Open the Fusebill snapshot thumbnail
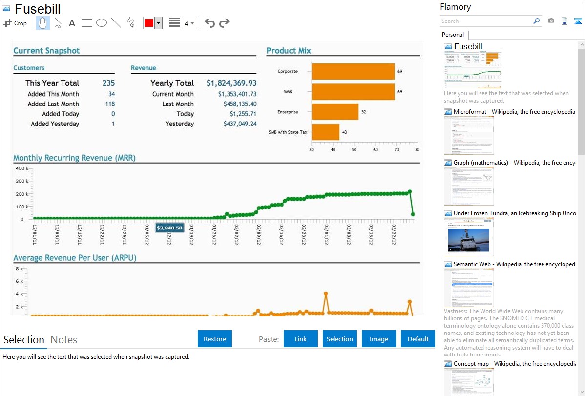The width and height of the screenshot is (585, 396). point(473,69)
